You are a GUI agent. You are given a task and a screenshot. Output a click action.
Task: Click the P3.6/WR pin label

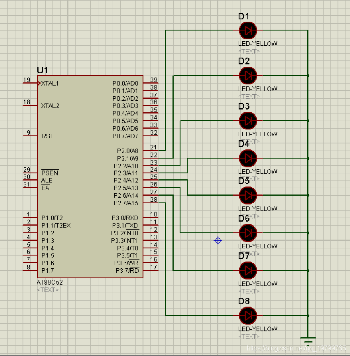pyautogui.click(x=126, y=263)
